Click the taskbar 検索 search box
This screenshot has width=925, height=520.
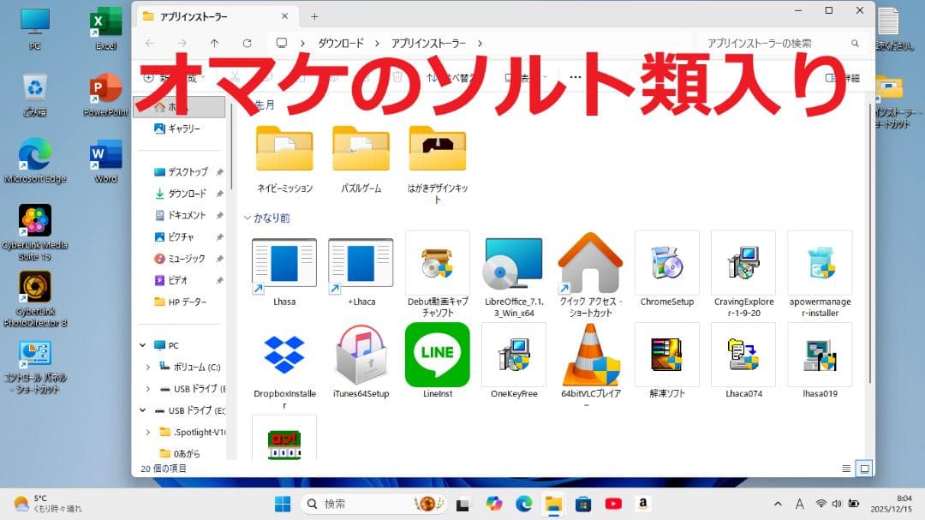click(374, 504)
